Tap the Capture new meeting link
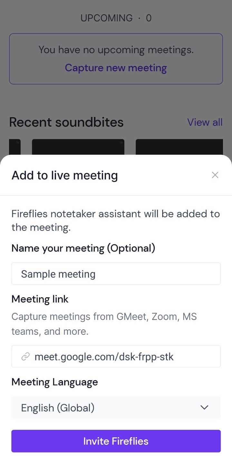Image resolution: width=232 pixels, height=461 pixels. [x=116, y=68]
